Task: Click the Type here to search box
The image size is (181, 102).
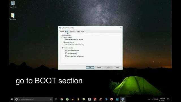Action: coord(34,99)
